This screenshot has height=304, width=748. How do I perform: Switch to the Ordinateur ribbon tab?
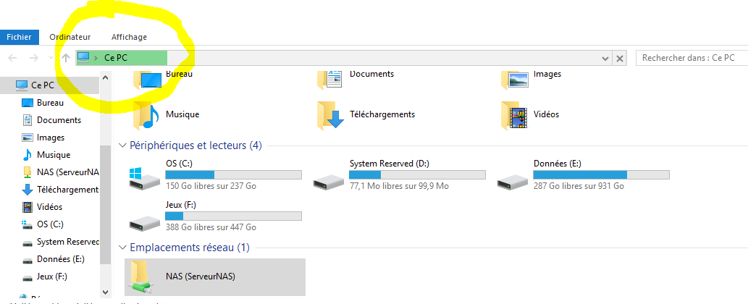[70, 37]
